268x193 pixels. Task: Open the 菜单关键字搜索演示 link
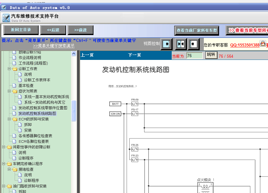click(x=54, y=46)
